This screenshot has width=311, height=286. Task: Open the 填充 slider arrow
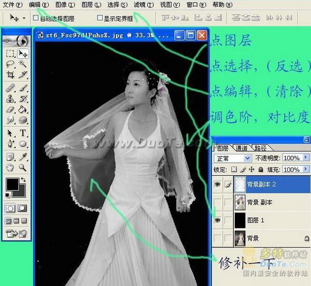[x=306, y=169]
